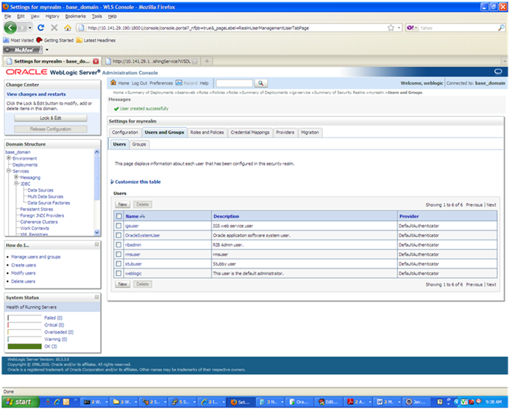Image resolution: width=509 pixels, height=409 pixels.
Task: Expand the Environment tree node
Action: [9, 158]
